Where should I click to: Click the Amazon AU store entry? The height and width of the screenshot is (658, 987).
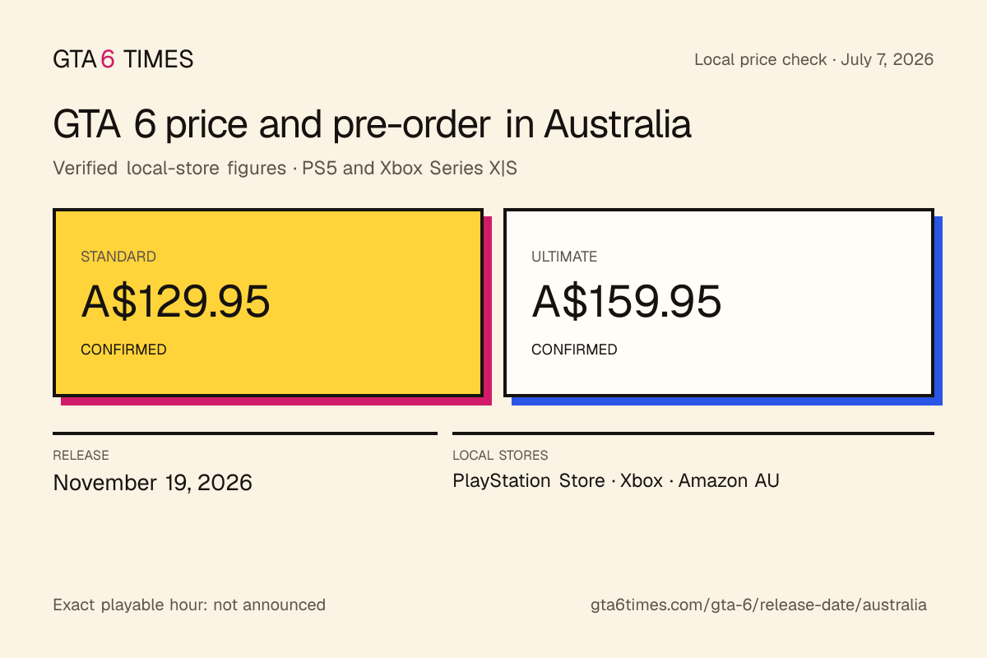click(729, 480)
